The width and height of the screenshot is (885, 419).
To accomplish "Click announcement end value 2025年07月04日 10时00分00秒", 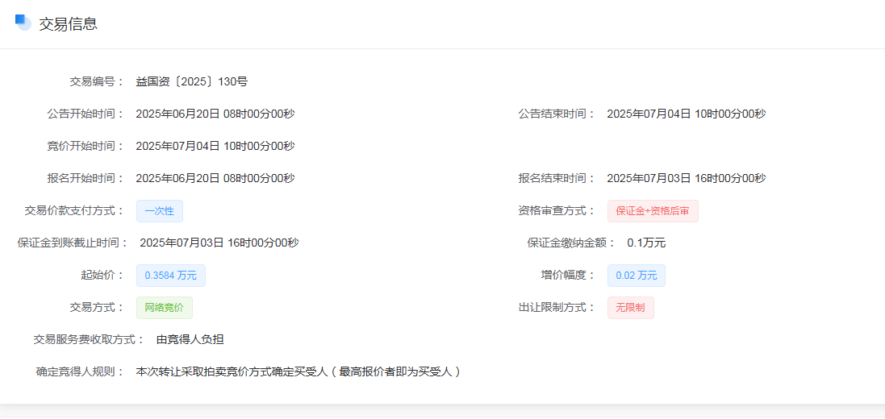I will (x=687, y=114).
